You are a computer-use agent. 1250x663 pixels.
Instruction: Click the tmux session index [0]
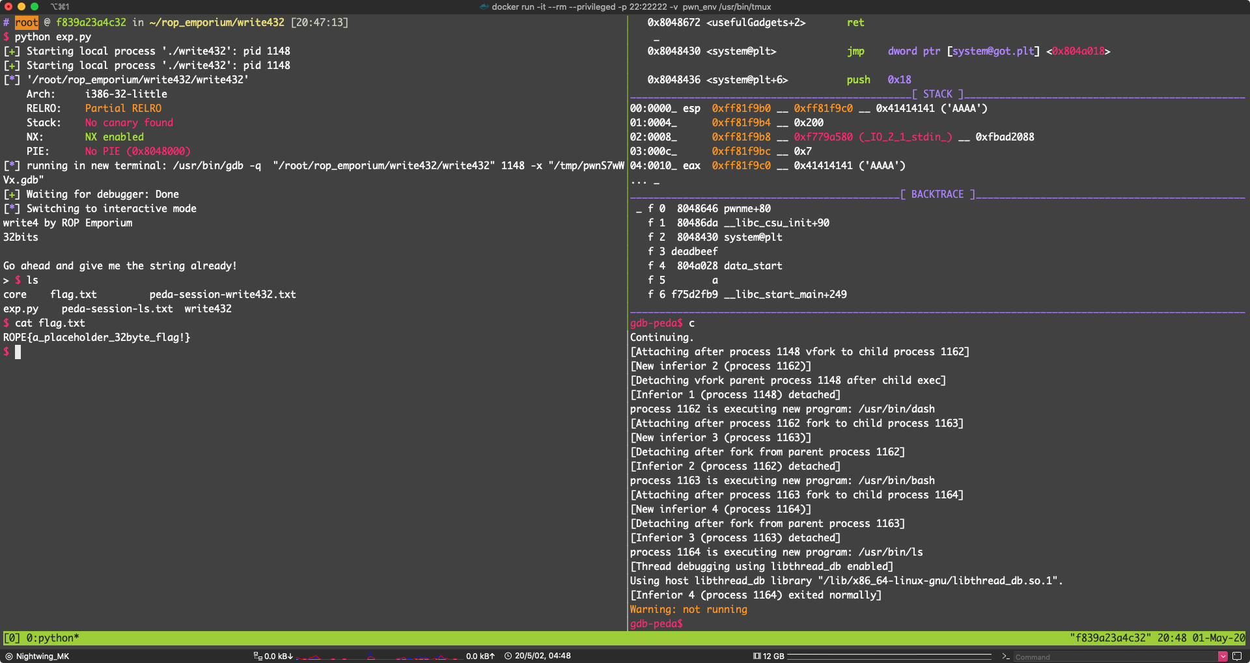coord(12,638)
